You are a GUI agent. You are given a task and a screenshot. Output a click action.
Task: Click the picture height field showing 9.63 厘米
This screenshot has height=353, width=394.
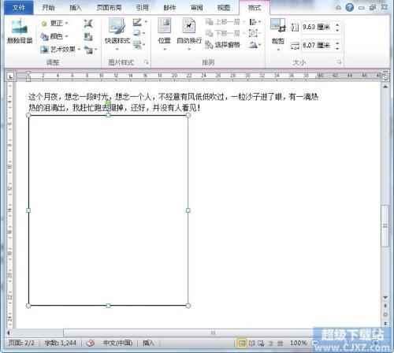coord(318,27)
